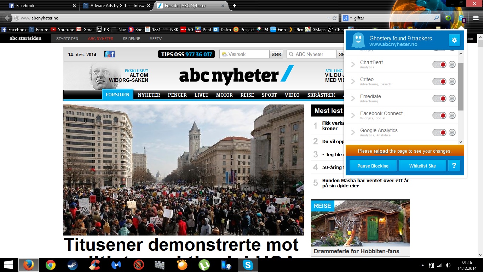Click the Ghostery tracker list scrollbar thumb

461,87
